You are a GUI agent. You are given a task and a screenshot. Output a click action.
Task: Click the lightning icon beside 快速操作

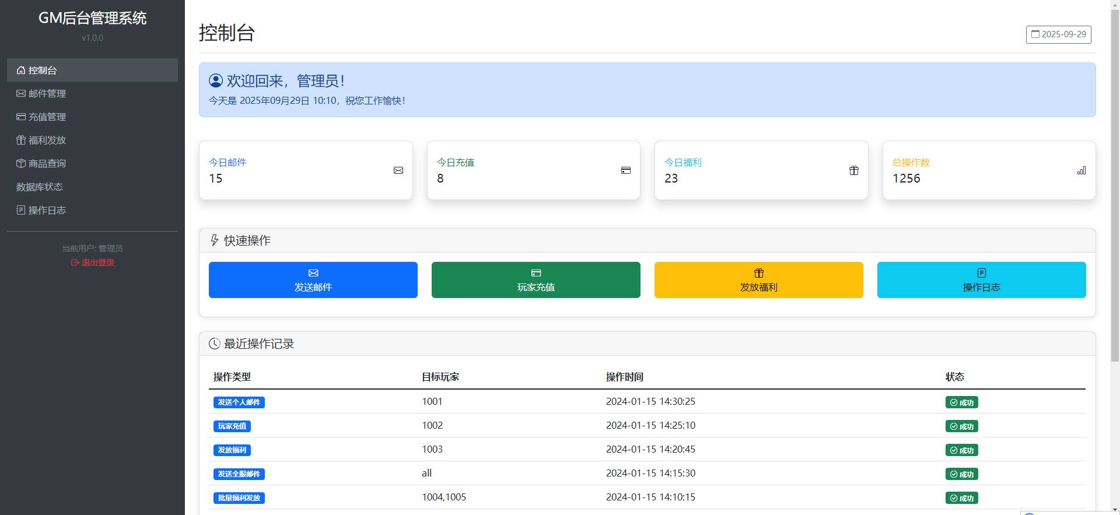pos(215,240)
